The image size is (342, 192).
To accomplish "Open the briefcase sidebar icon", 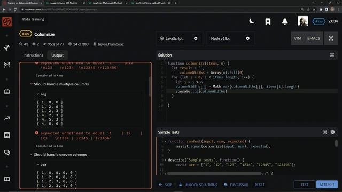I will point(7,91).
